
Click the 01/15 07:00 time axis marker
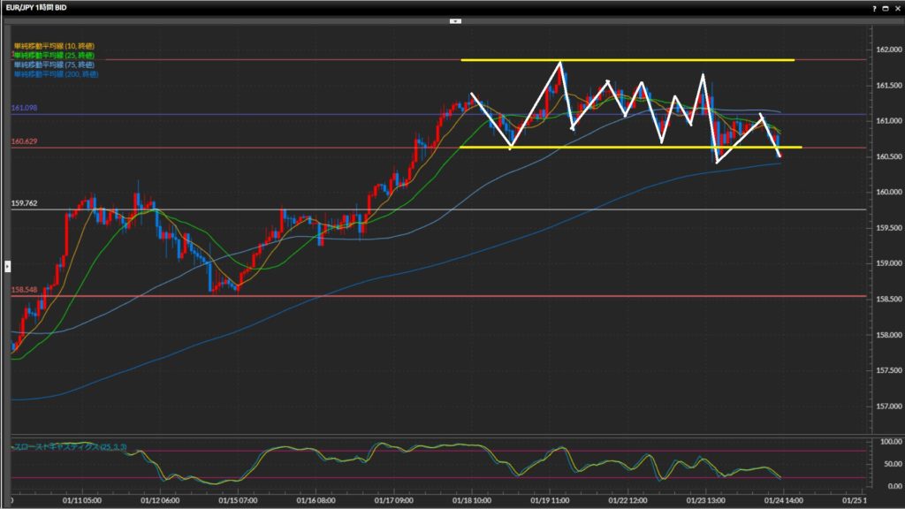[x=238, y=499]
